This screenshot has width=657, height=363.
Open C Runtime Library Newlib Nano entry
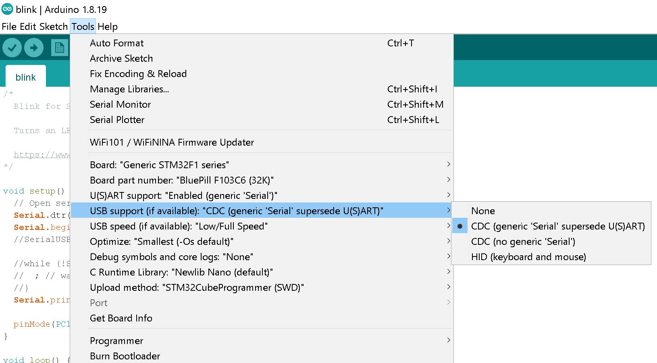click(x=262, y=272)
